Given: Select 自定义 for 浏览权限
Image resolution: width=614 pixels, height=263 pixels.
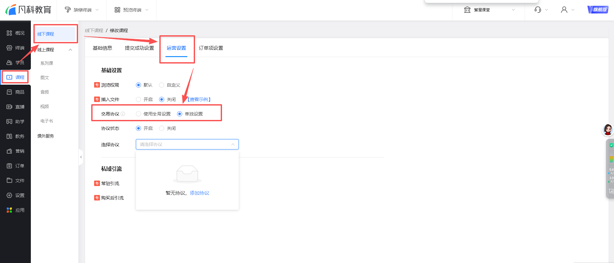Looking at the screenshot, I should point(162,85).
